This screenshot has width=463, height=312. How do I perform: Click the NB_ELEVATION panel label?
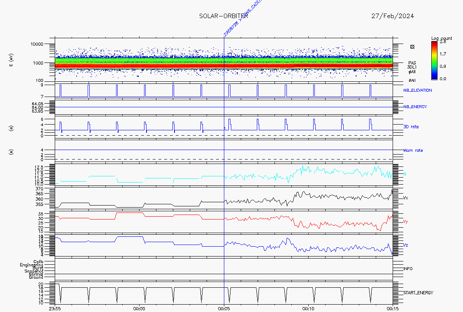418,90
